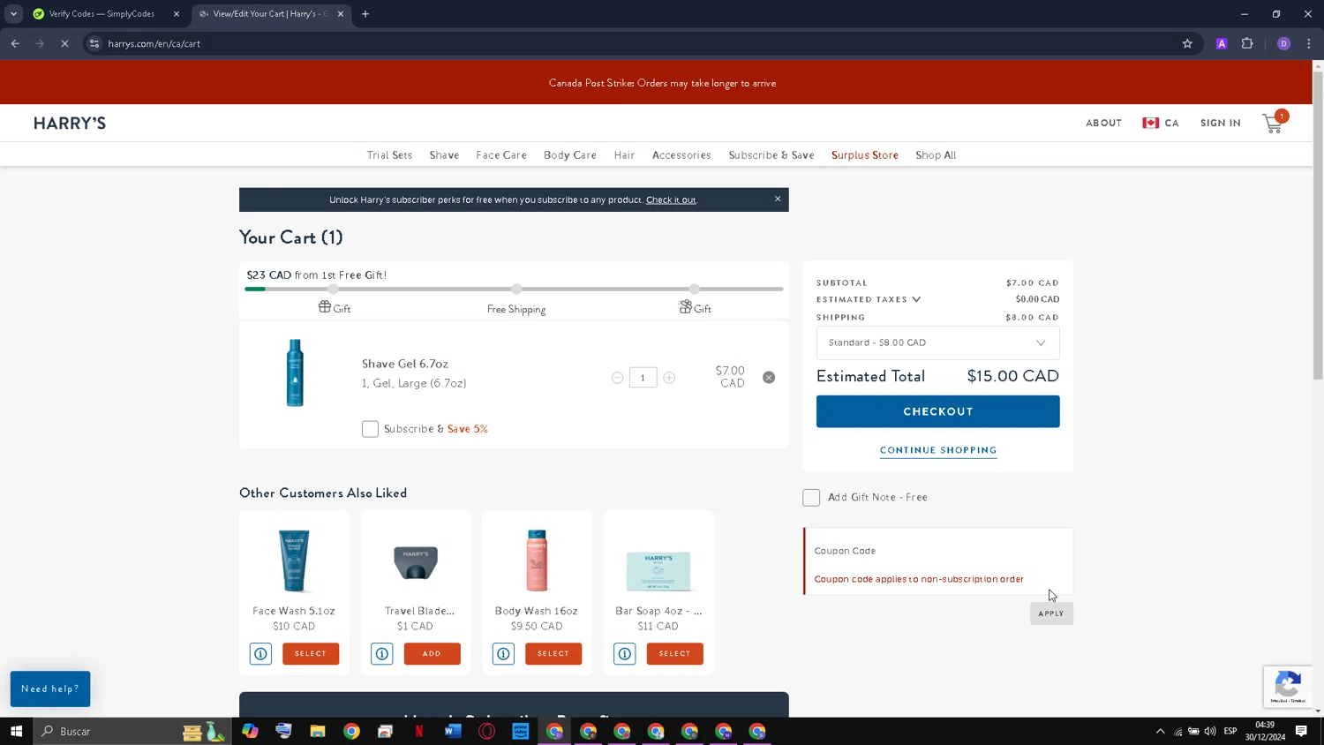
Task: Open info icon for Body Wash 16oz
Action: click(x=503, y=654)
